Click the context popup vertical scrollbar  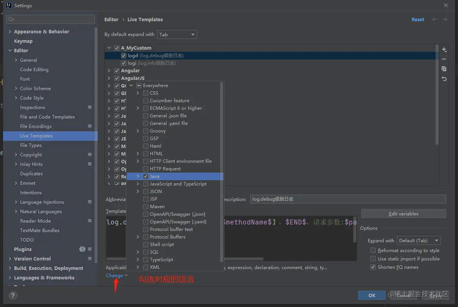click(x=222, y=172)
